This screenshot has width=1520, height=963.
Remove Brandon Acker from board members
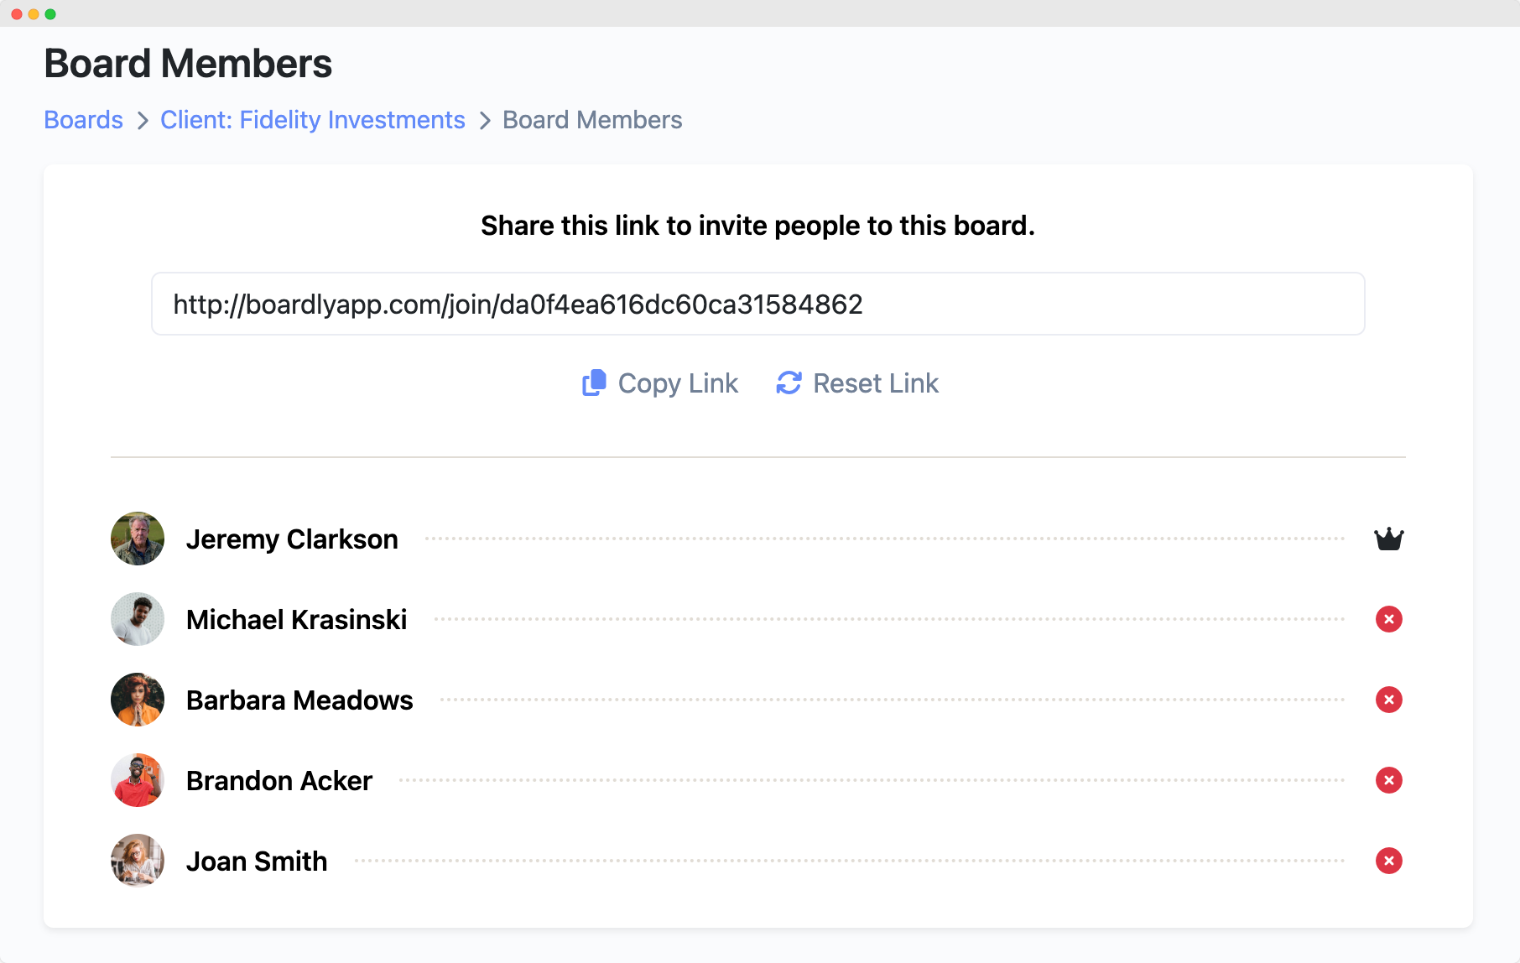1388,781
